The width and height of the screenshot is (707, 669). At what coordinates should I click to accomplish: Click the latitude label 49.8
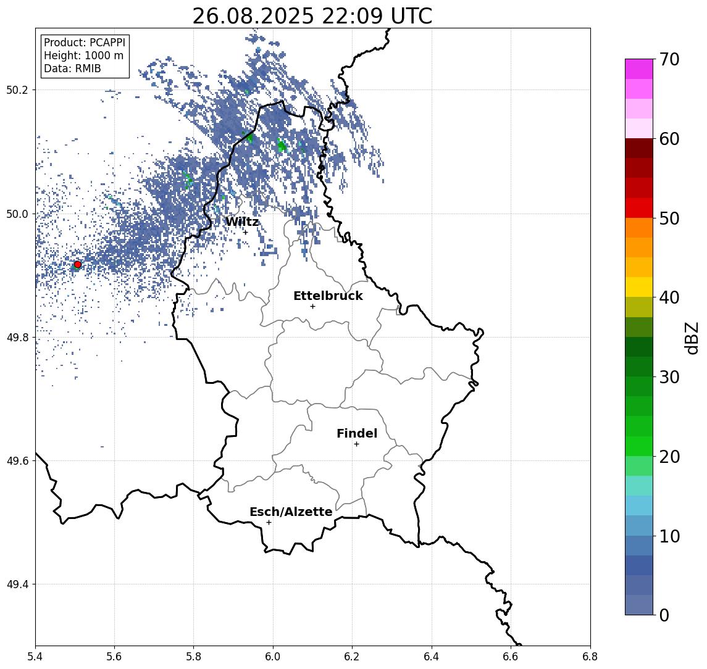(17, 337)
